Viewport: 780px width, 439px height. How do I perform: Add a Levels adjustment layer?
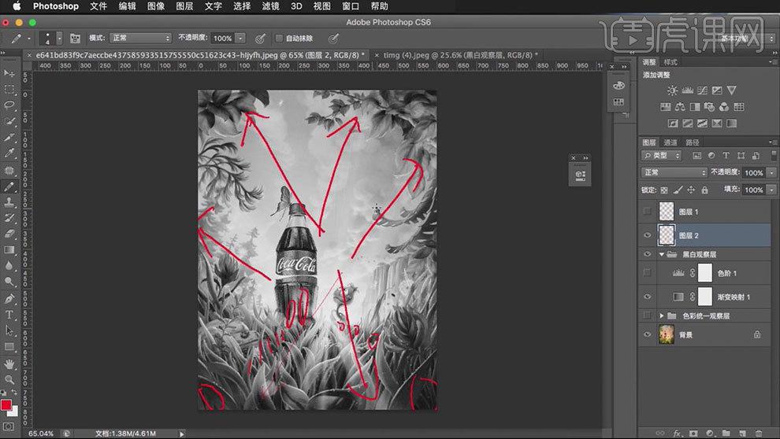[x=688, y=90]
